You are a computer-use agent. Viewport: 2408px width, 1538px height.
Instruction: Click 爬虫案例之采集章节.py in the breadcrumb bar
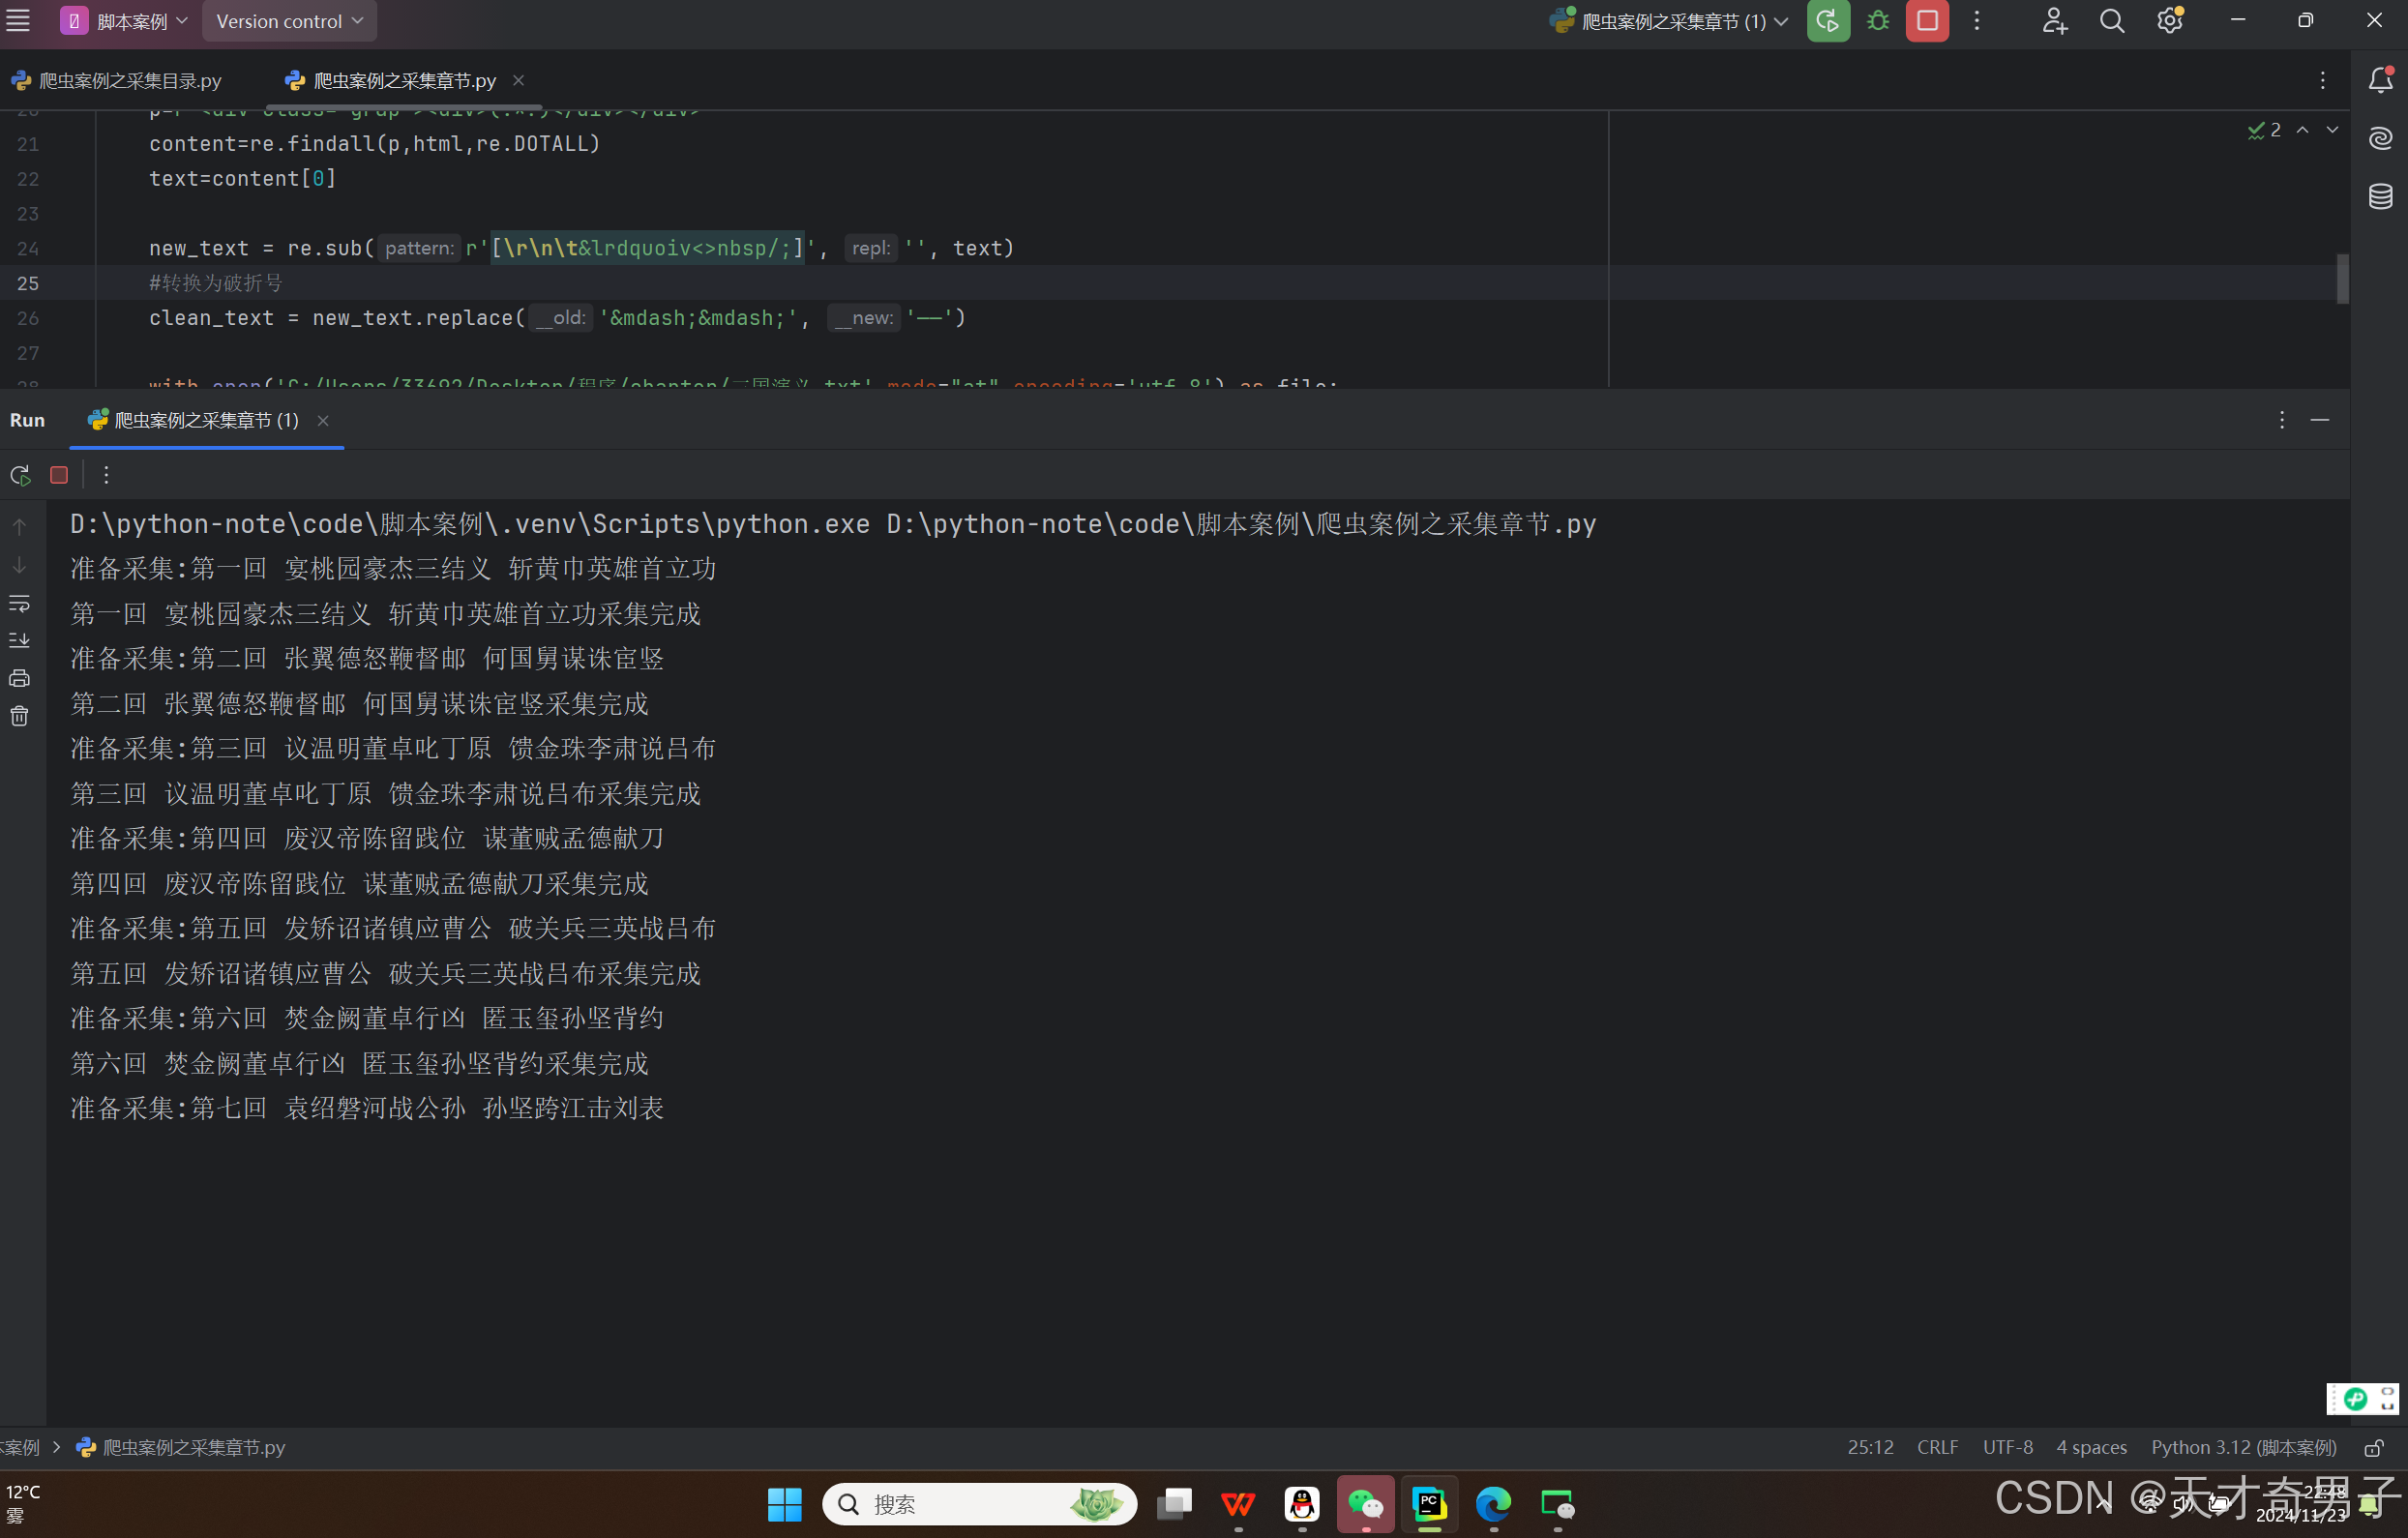[182, 1447]
